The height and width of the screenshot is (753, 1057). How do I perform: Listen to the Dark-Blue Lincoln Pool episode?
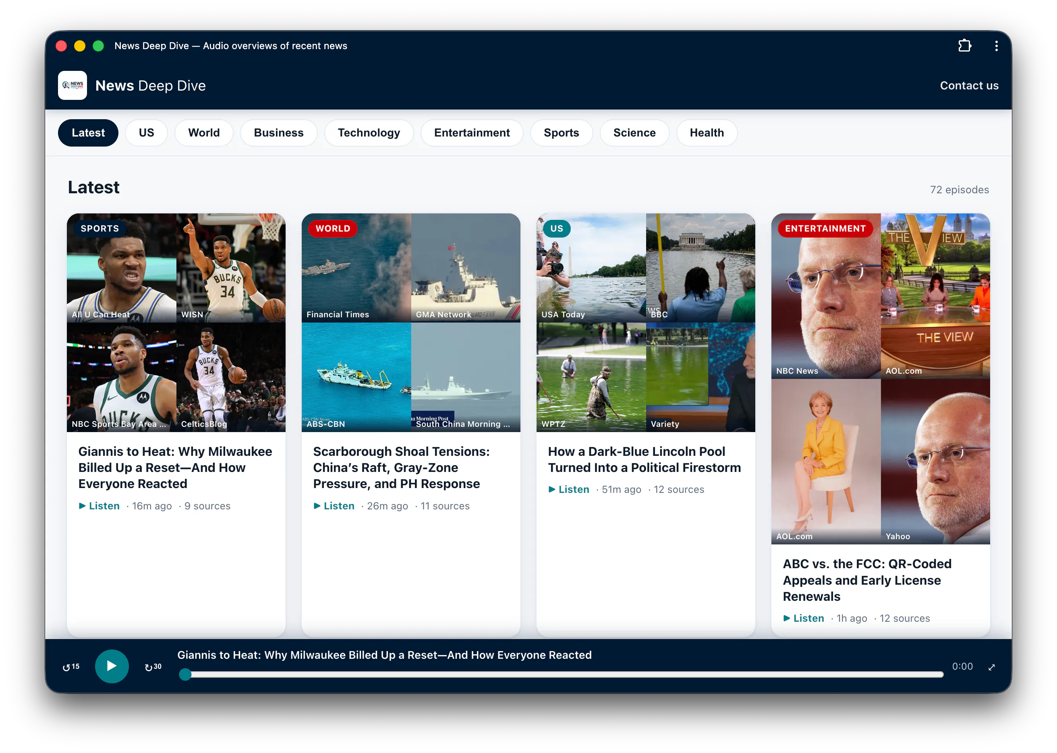pyautogui.click(x=569, y=490)
